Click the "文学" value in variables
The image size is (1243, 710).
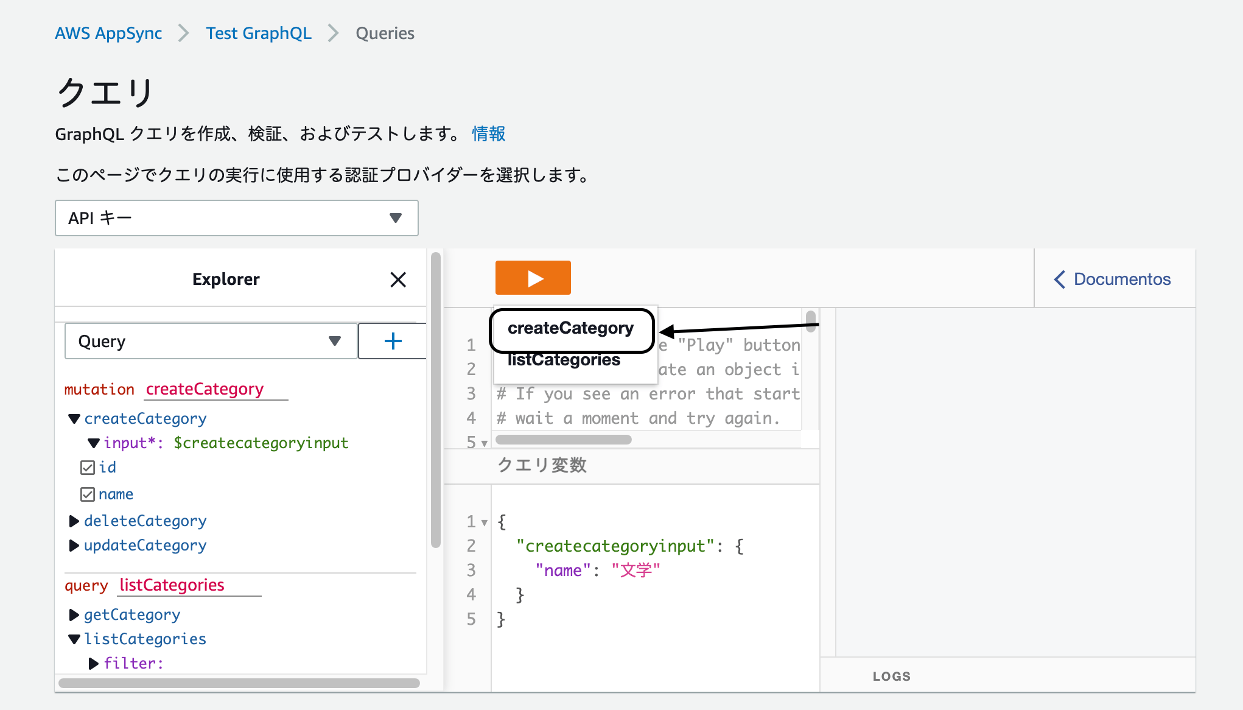tap(636, 571)
